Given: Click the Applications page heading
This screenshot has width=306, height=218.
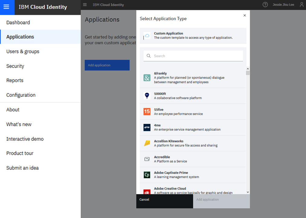Looking at the screenshot, I should (102, 20).
